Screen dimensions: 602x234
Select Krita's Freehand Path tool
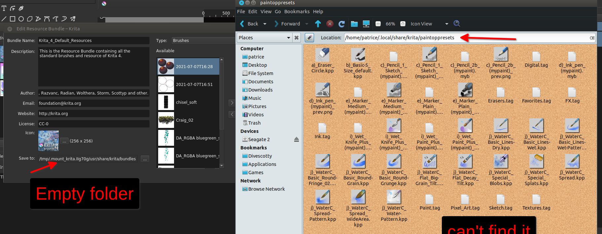[55, 19]
